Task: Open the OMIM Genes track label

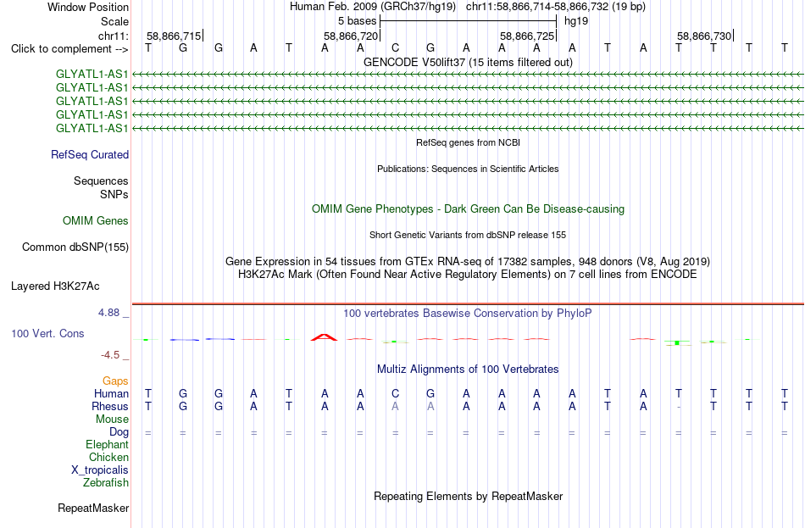Action: (96, 221)
